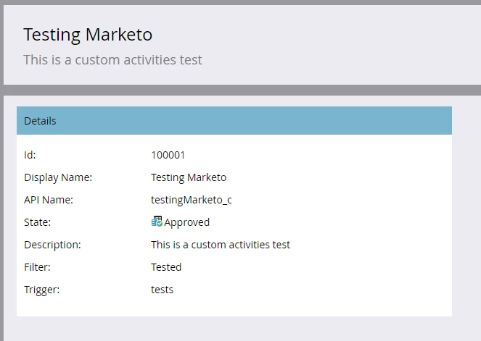Viewport: 481px width, 341px height.
Task: Select the Id value 100001
Action: (168, 155)
